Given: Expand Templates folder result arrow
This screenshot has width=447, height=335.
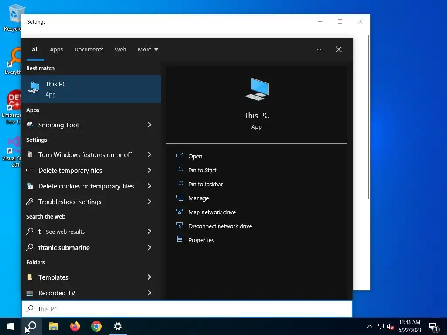Looking at the screenshot, I should point(149,277).
